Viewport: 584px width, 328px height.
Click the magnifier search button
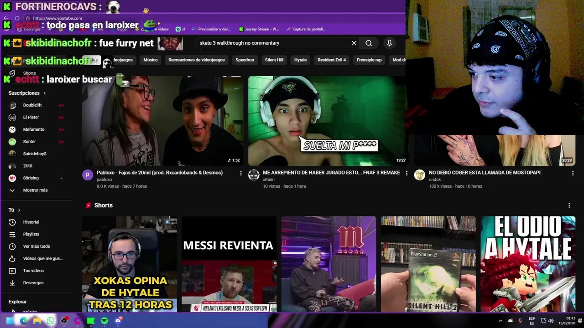click(369, 43)
